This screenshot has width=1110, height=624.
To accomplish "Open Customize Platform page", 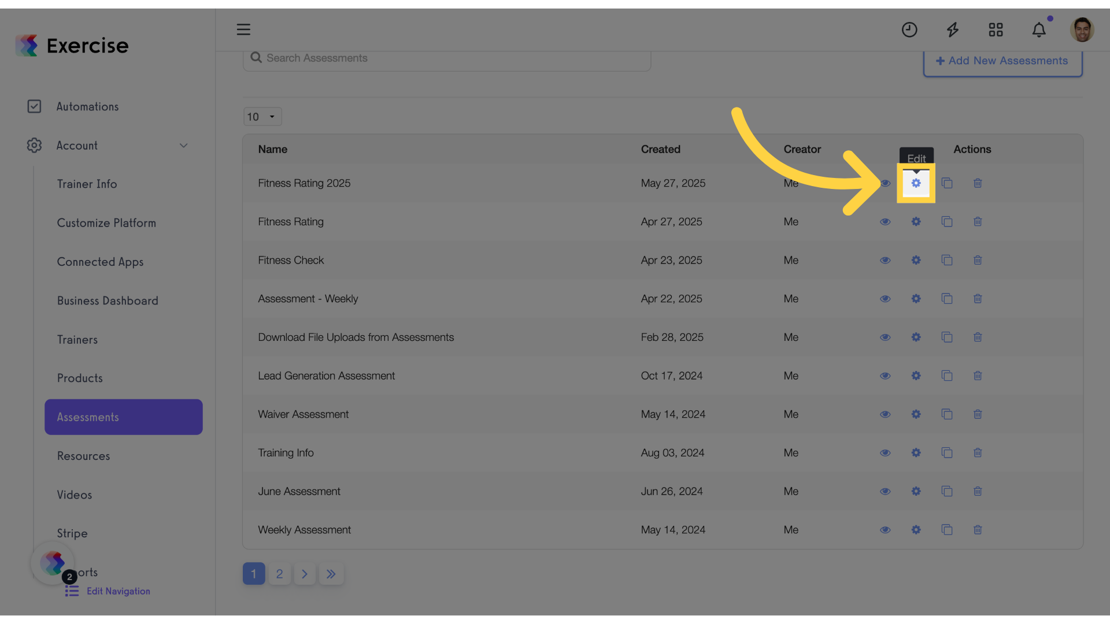I will [106, 223].
